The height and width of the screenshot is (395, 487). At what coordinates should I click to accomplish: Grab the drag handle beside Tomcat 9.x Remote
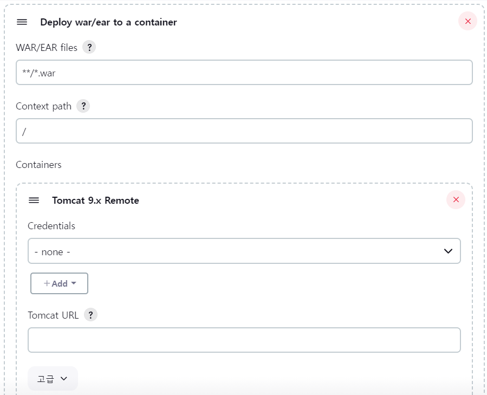tap(34, 200)
